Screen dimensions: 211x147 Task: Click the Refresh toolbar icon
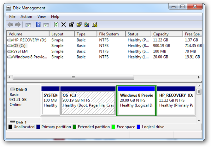[56, 24]
